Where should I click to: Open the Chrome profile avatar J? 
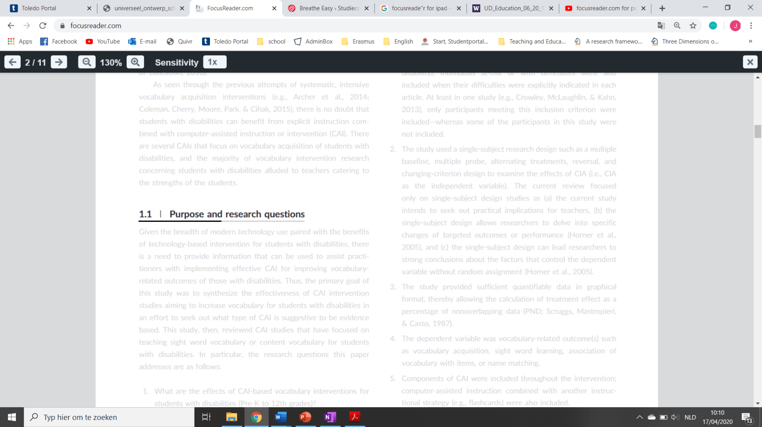[x=735, y=26]
